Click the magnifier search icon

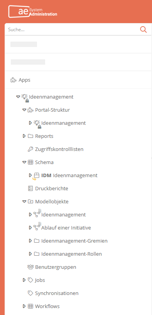pyautogui.click(x=144, y=30)
